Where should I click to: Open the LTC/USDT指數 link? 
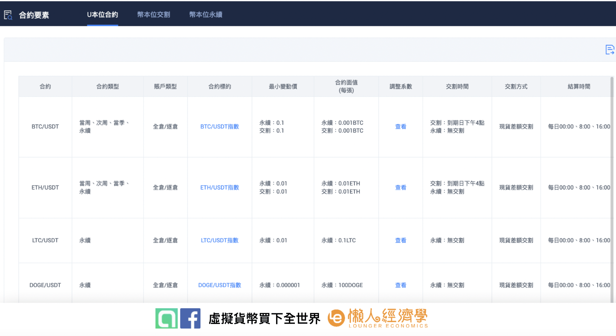pyautogui.click(x=220, y=240)
